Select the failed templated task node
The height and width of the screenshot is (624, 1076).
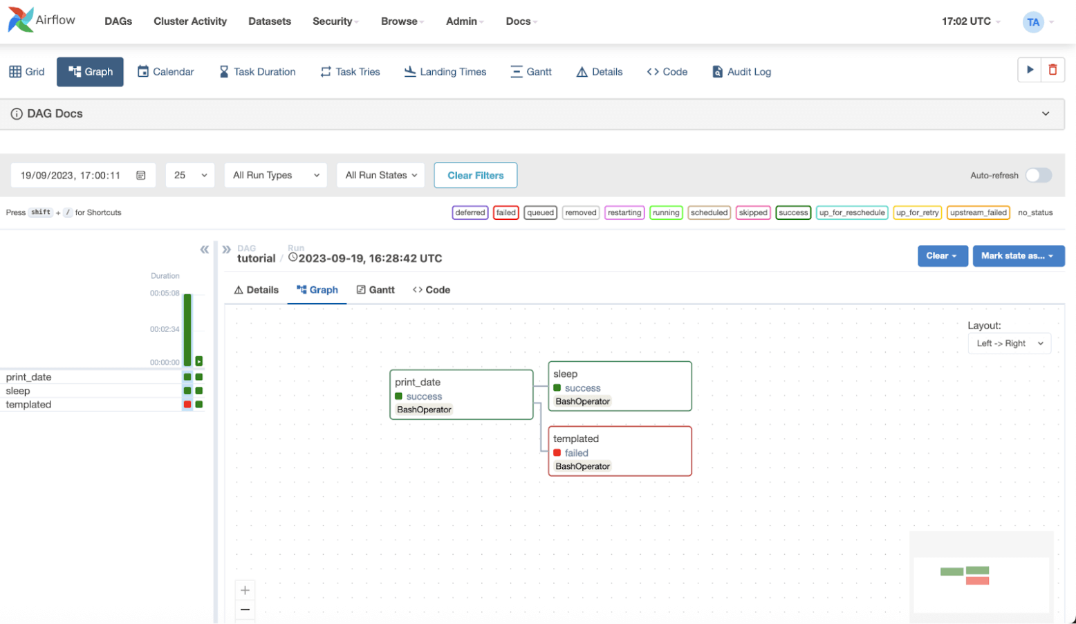(619, 451)
